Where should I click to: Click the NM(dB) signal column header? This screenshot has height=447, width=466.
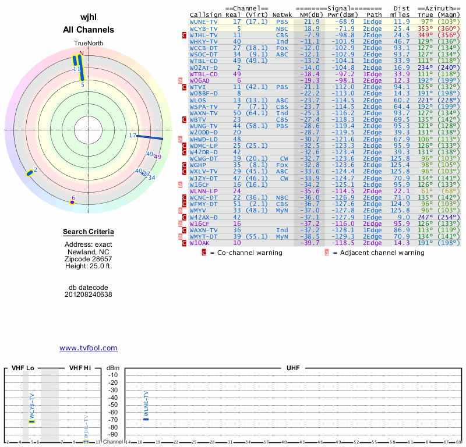(308, 15)
